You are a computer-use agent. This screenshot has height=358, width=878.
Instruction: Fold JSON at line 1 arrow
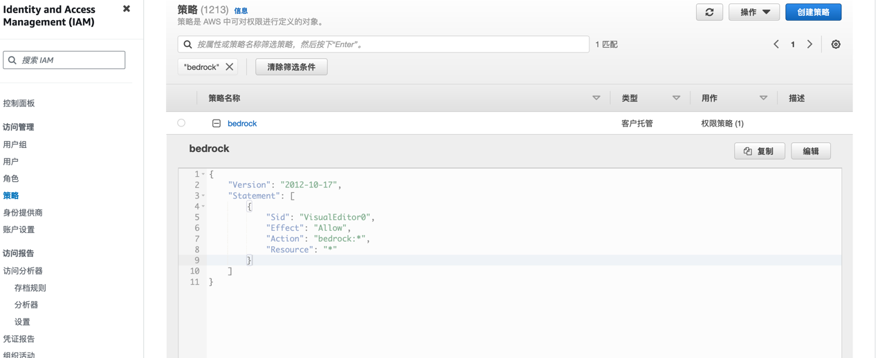(x=203, y=175)
